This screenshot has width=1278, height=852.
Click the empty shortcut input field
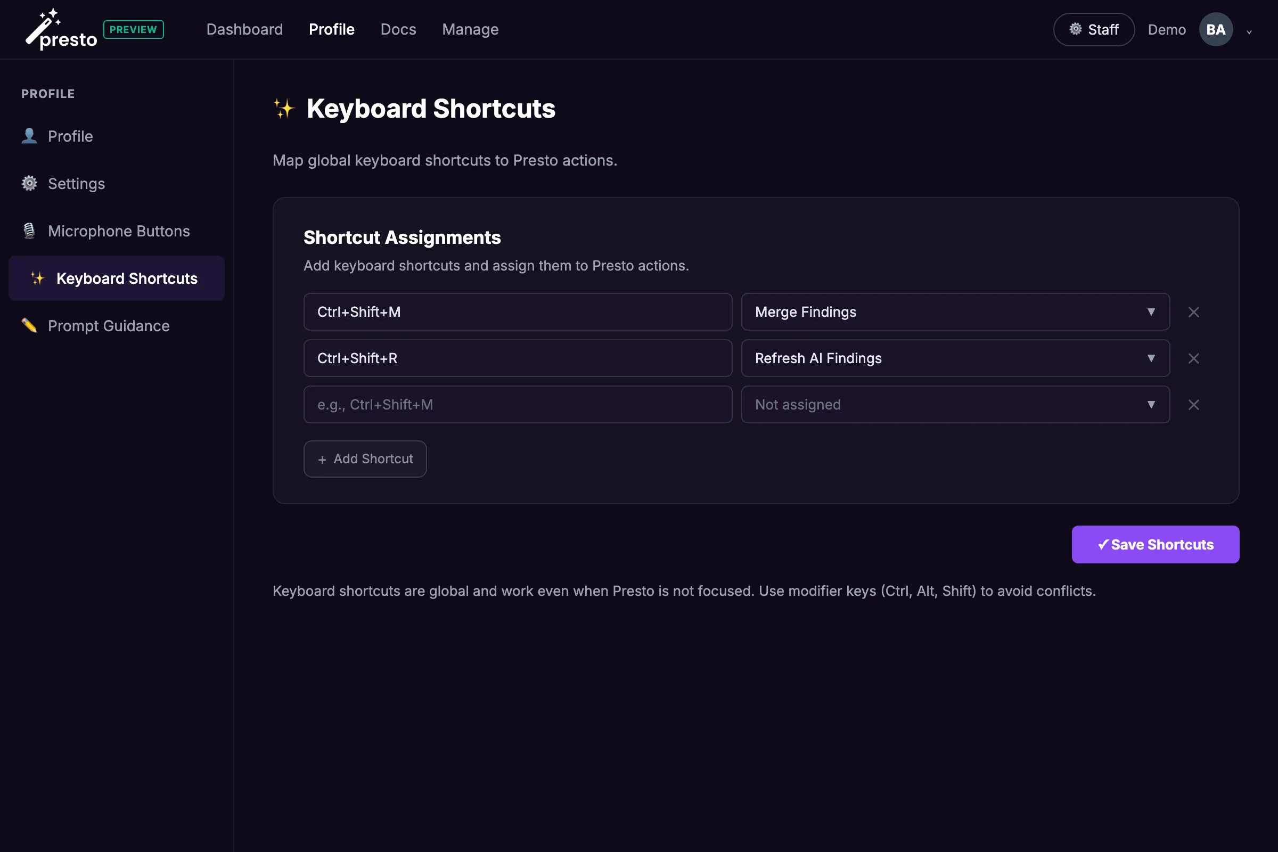[x=517, y=404]
